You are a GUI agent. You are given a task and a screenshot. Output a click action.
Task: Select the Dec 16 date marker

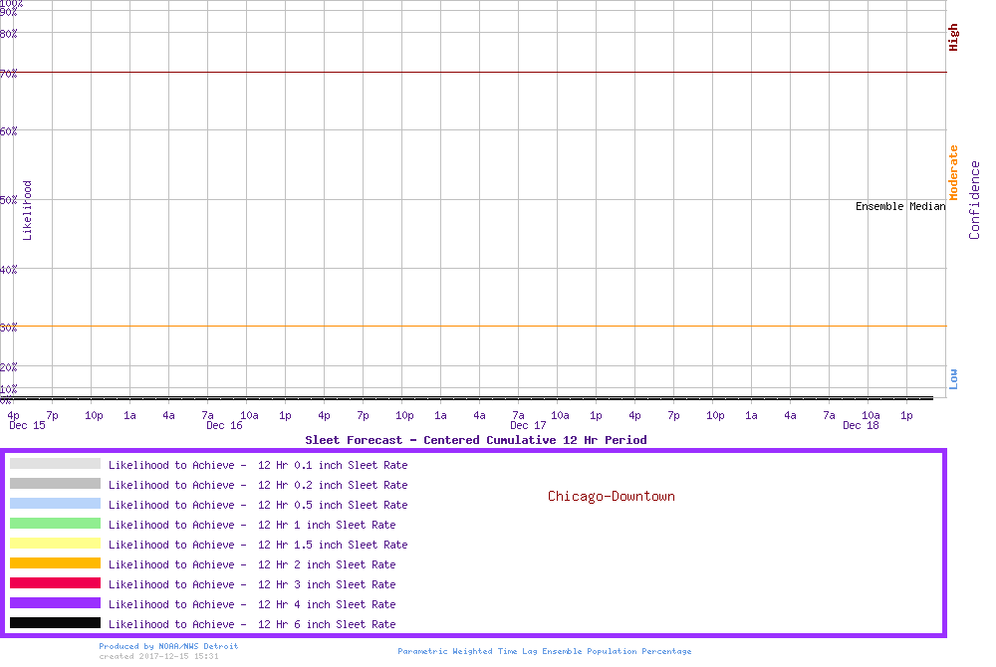pyautogui.click(x=224, y=426)
